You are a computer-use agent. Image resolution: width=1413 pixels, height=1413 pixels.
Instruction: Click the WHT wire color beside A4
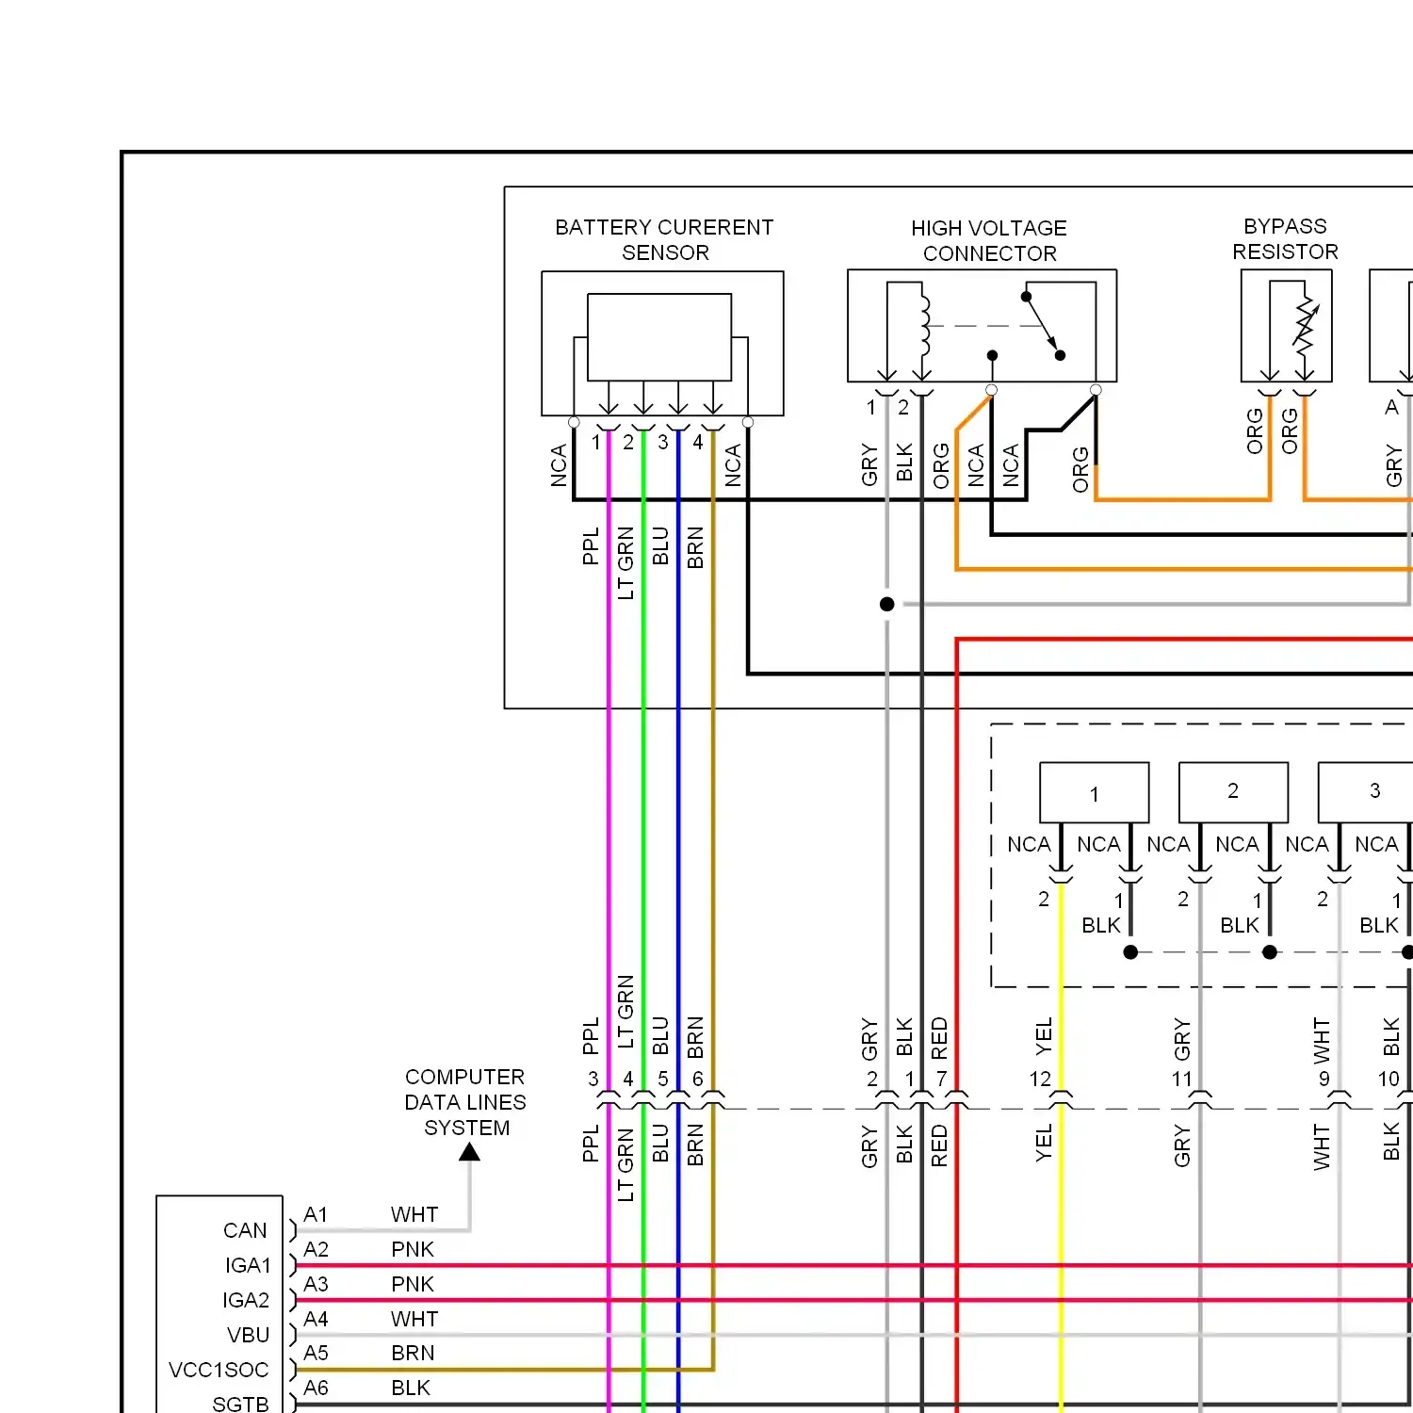pos(414,1319)
